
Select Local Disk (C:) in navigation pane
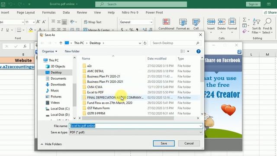pyautogui.click(x=60, y=109)
